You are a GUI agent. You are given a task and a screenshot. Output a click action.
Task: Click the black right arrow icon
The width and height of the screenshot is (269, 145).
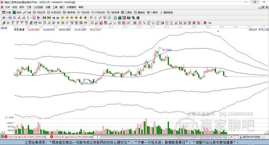58,18
